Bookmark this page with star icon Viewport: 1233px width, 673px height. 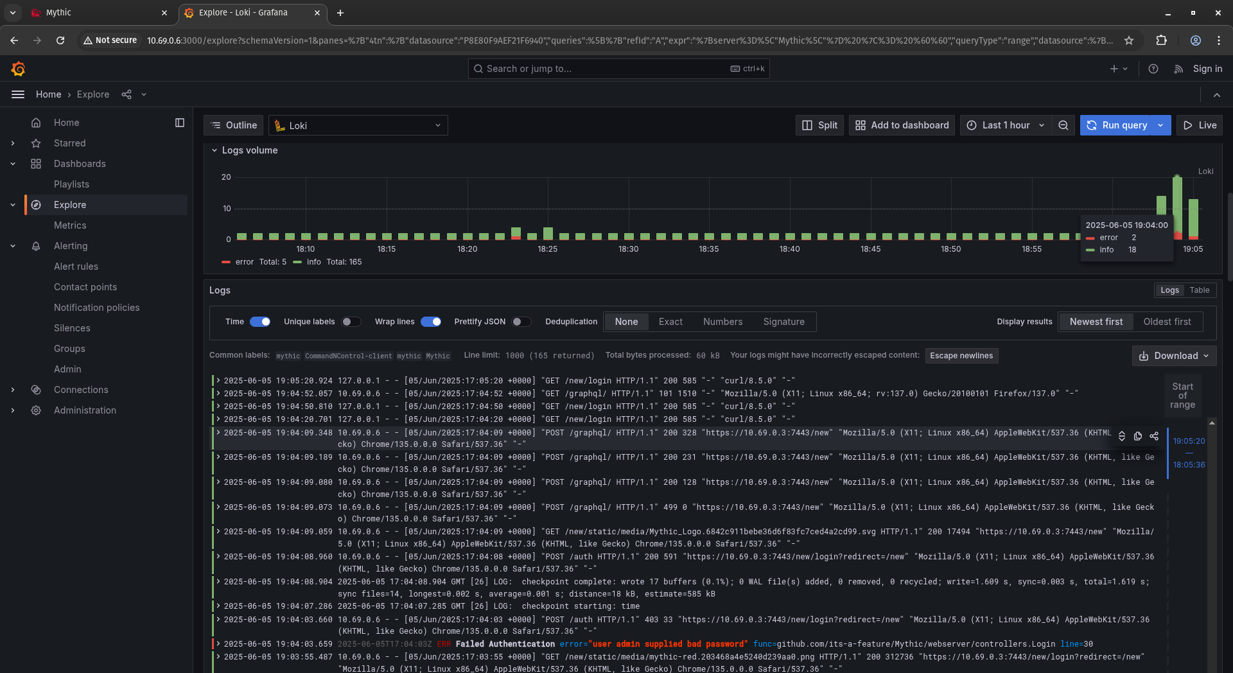point(1129,40)
